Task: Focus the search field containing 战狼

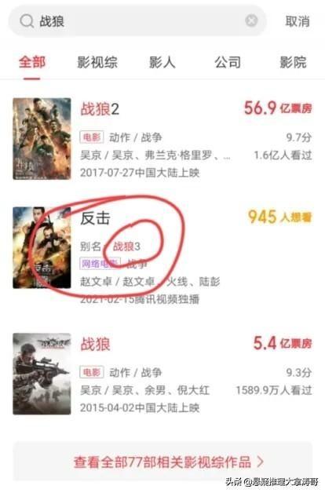Action: pos(137,21)
